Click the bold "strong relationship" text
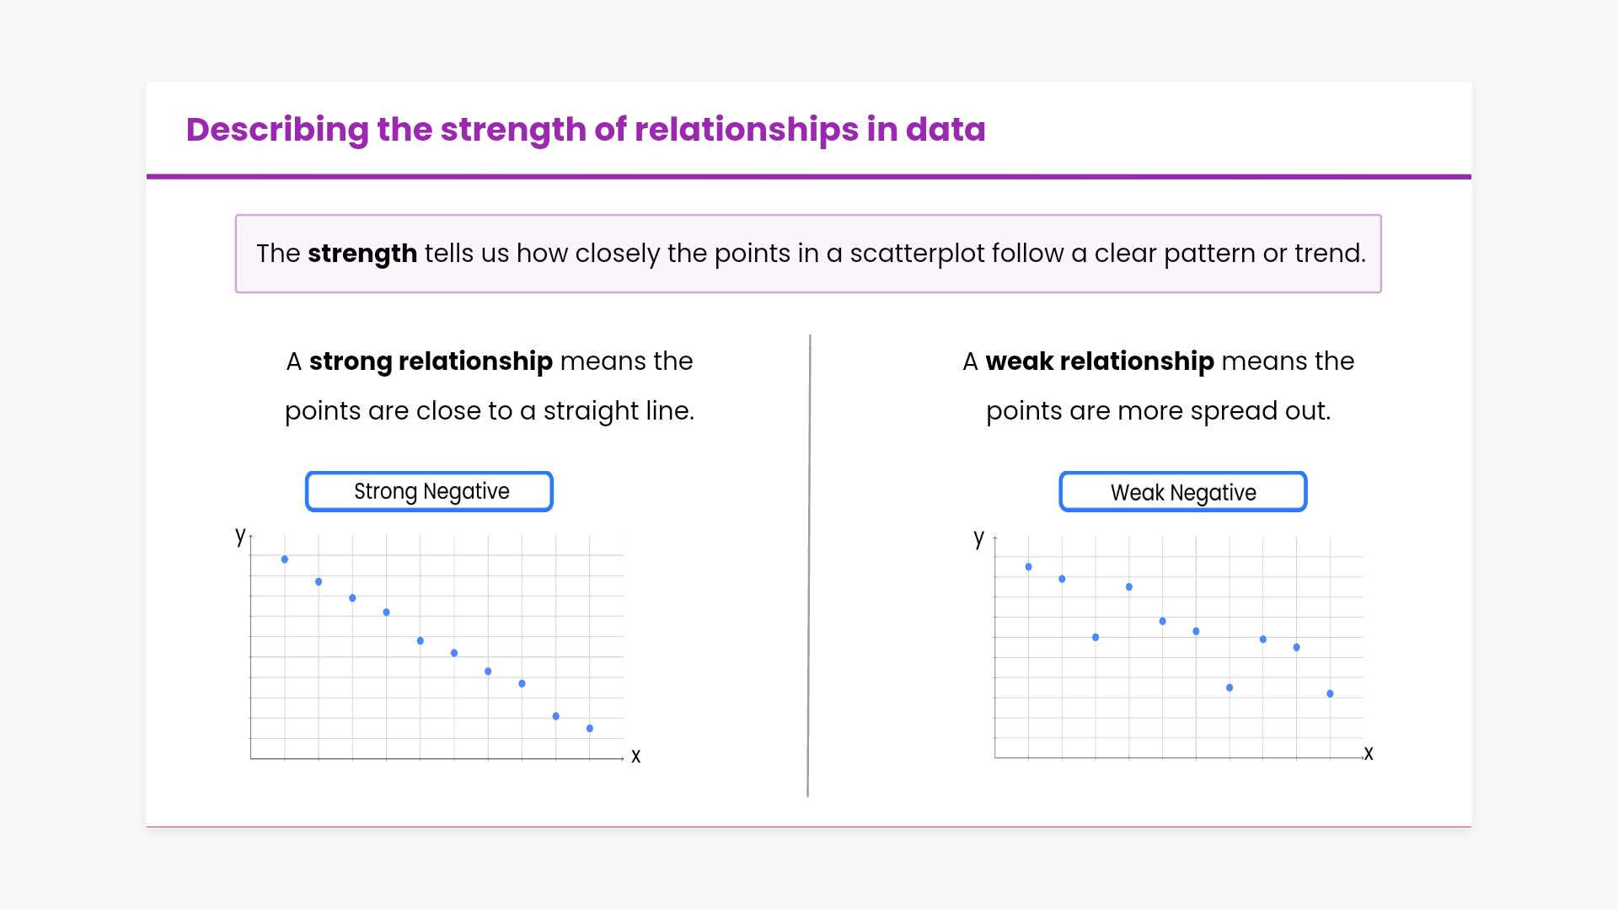This screenshot has width=1618, height=910. [431, 361]
